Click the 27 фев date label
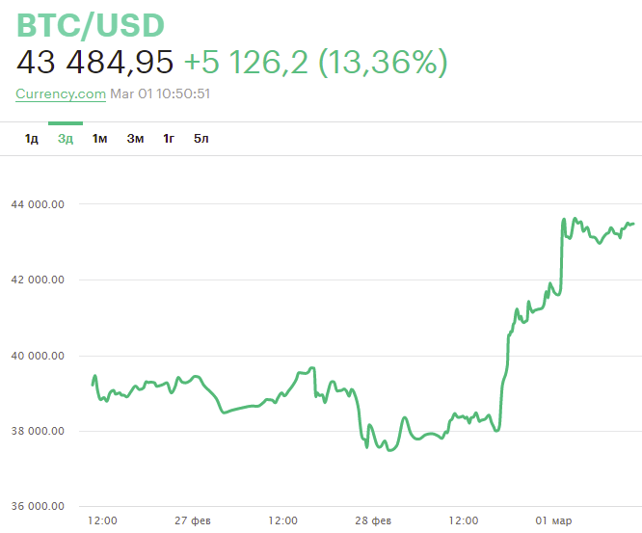Image resolution: width=642 pixels, height=533 pixels. [193, 520]
